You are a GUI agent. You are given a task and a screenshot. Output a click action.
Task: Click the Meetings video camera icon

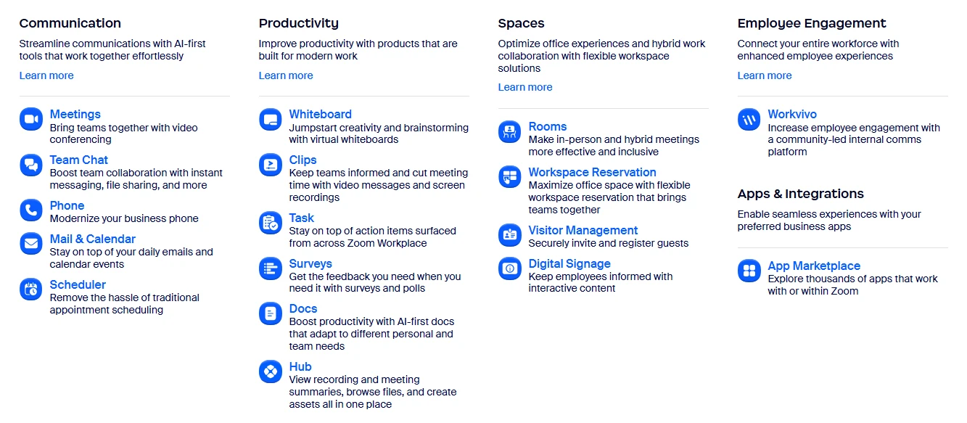click(31, 119)
